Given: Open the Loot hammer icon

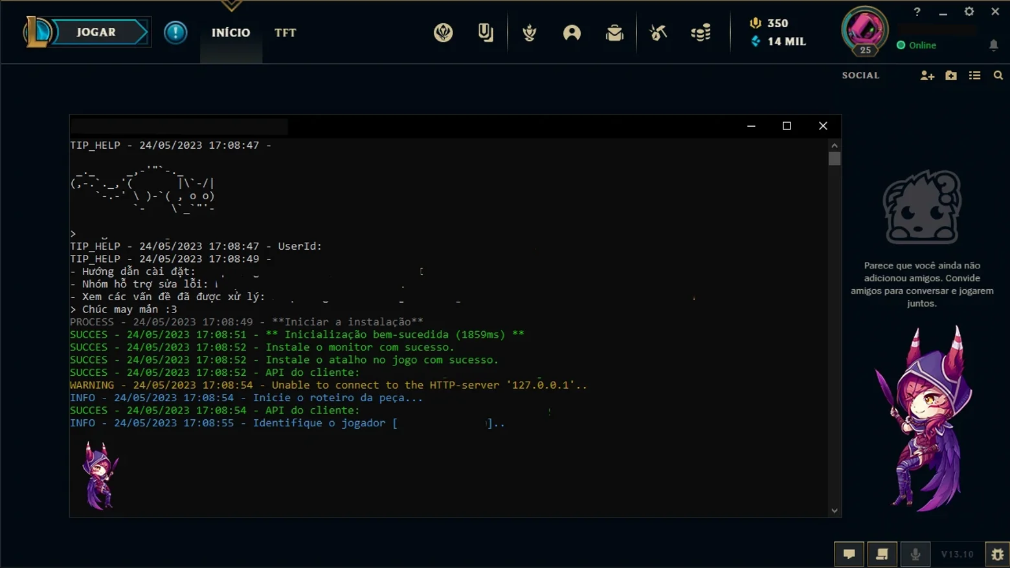Looking at the screenshot, I should (658, 32).
